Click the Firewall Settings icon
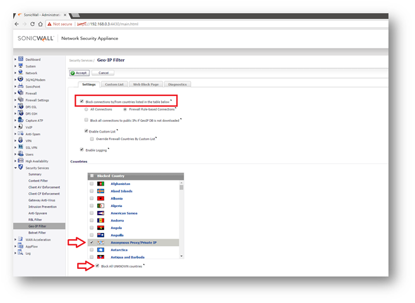The height and width of the screenshot is (303, 415). coord(21,100)
